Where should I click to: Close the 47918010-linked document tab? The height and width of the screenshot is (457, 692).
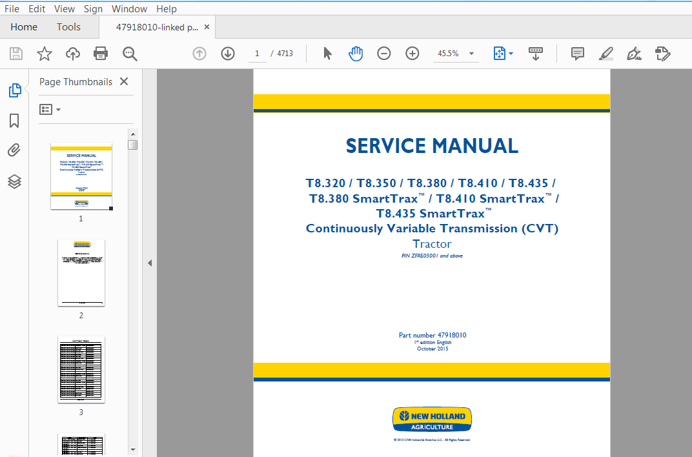(x=207, y=27)
